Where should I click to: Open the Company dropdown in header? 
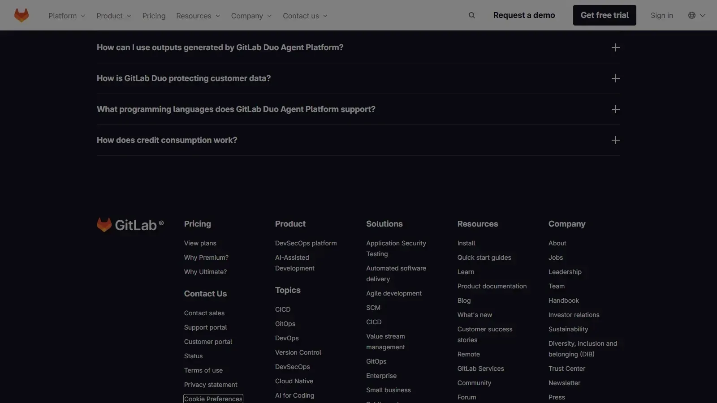pyautogui.click(x=251, y=16)
